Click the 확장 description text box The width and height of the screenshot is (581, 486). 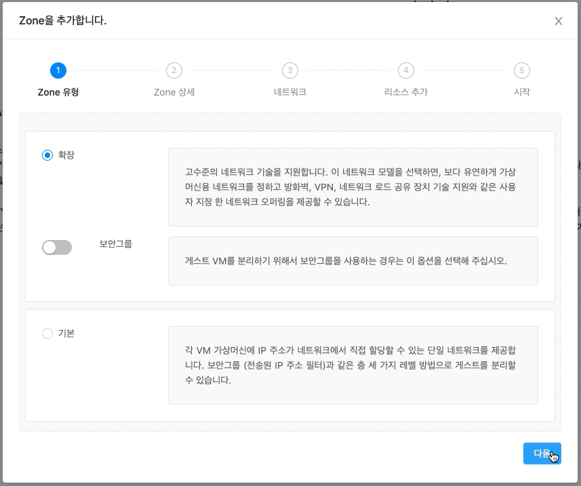[x=353, y=187]
